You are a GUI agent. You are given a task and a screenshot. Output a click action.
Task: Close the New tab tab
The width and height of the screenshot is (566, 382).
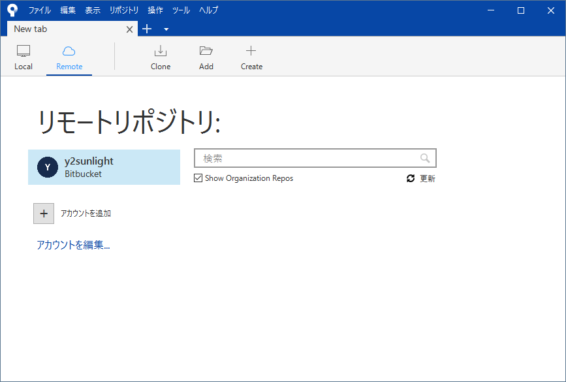129,29
